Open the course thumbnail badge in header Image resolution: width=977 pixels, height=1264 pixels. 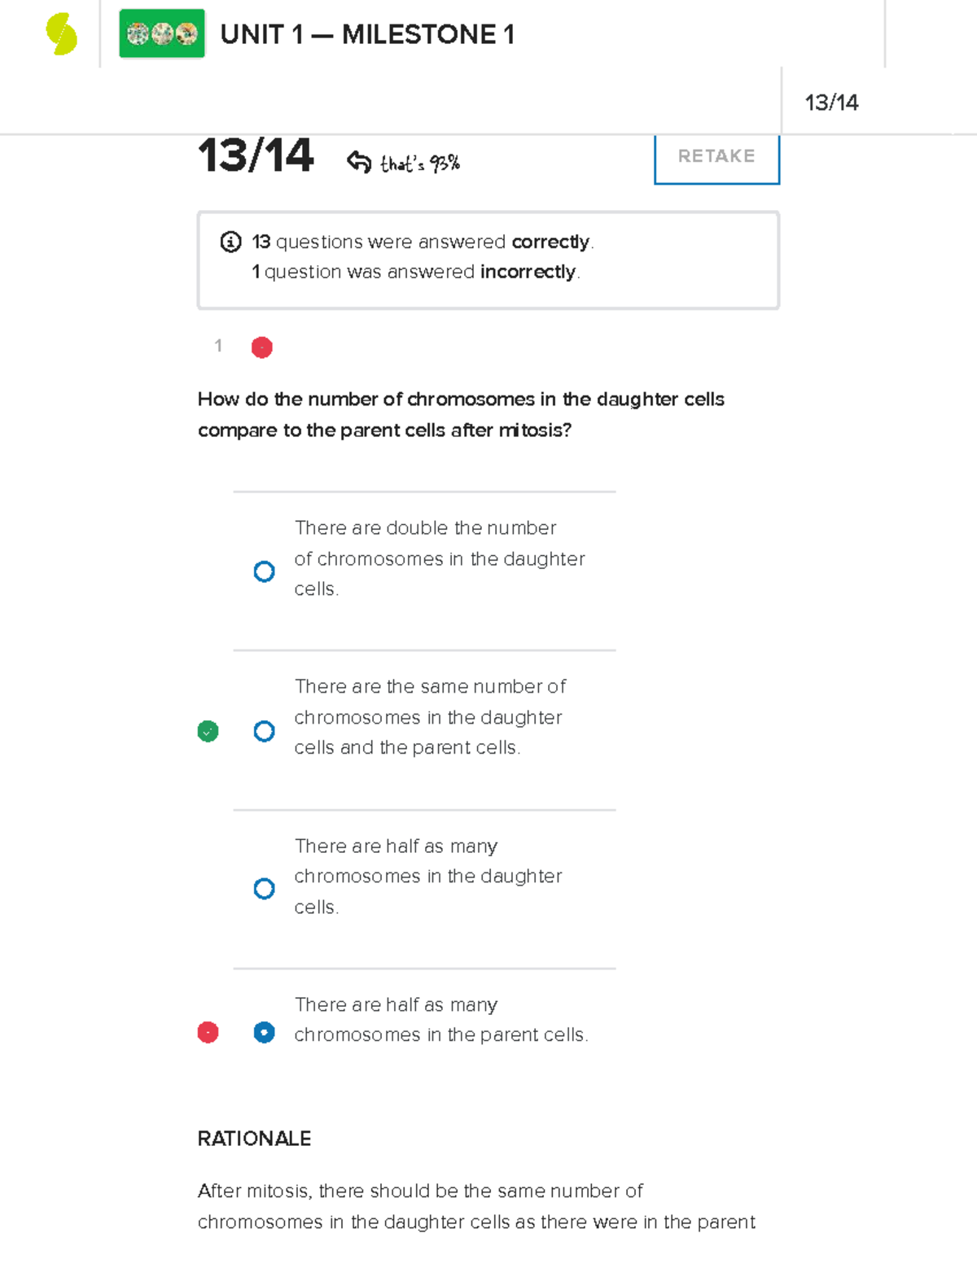tap(162, 34)
